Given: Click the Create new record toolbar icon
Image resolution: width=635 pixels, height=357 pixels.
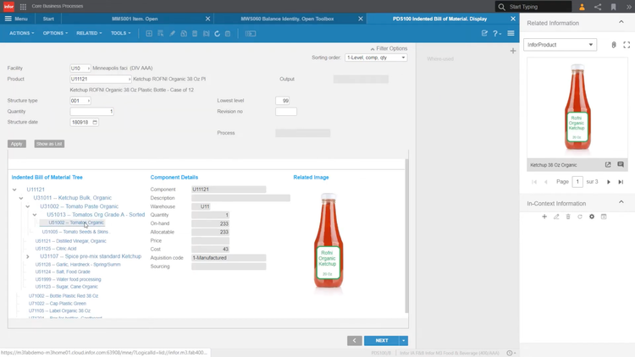Looking at the screenshot, I should pos(149,34).
